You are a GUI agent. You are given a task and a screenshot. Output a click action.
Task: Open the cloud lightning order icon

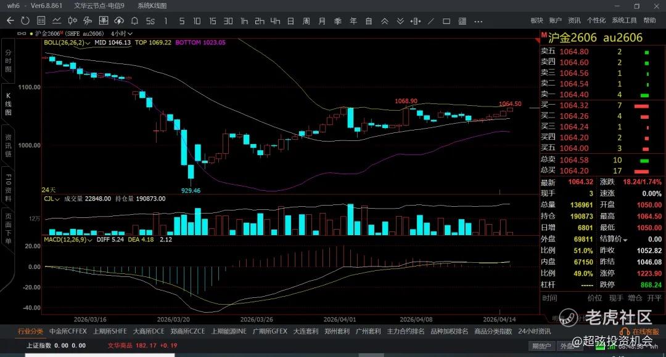coord(119,21)
